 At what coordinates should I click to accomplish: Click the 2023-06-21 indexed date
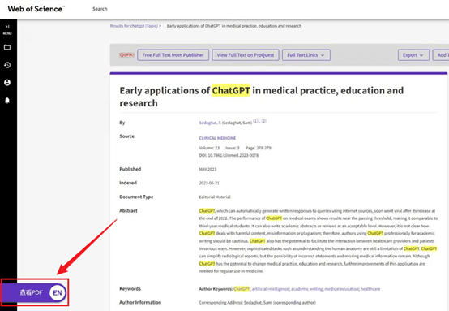click(209, 183)
